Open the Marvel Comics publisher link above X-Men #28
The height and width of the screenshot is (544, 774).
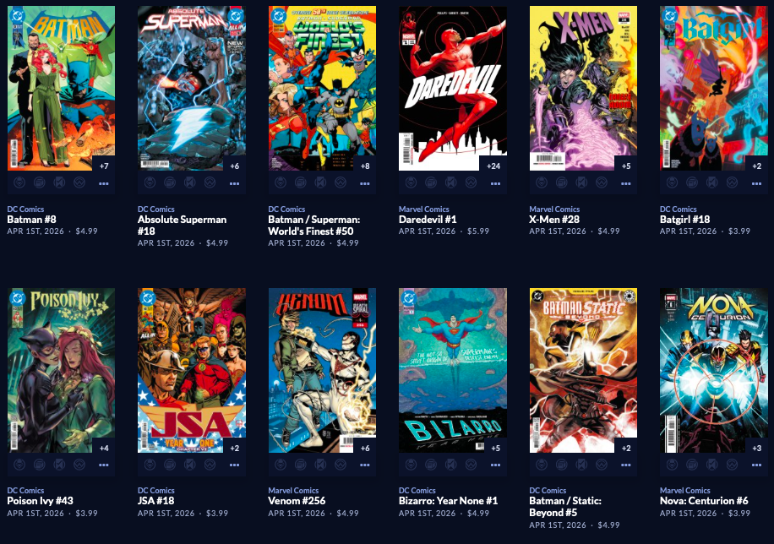coord(554,209)
